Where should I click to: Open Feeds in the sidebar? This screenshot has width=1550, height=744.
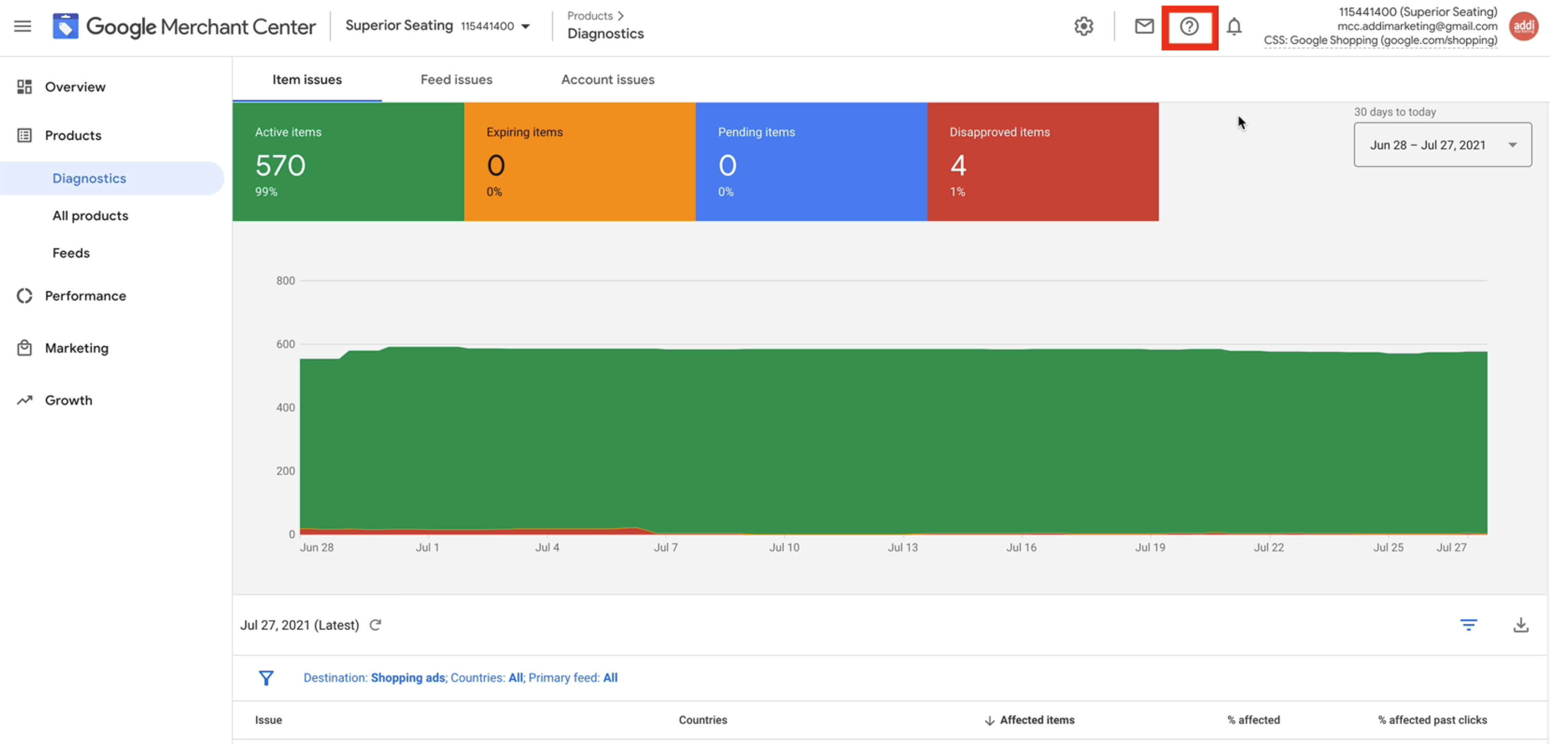[x=71, y=253]
